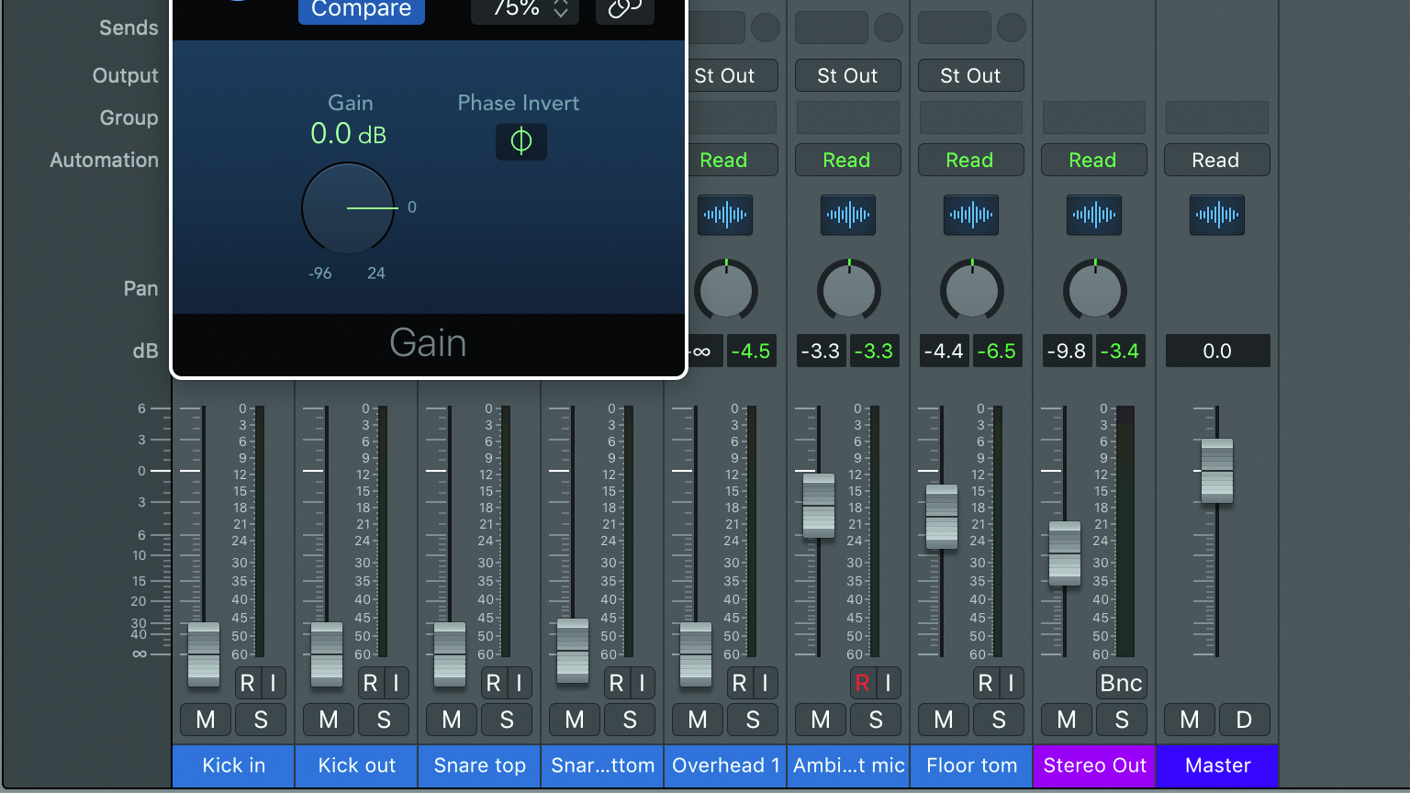Screen dimensions: 1410x793
Task: Click the Ambient mic send knob
Action: tap(889, 28)
